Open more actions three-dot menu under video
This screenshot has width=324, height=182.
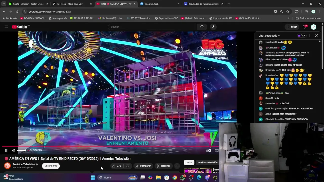[x=177, y=166]
